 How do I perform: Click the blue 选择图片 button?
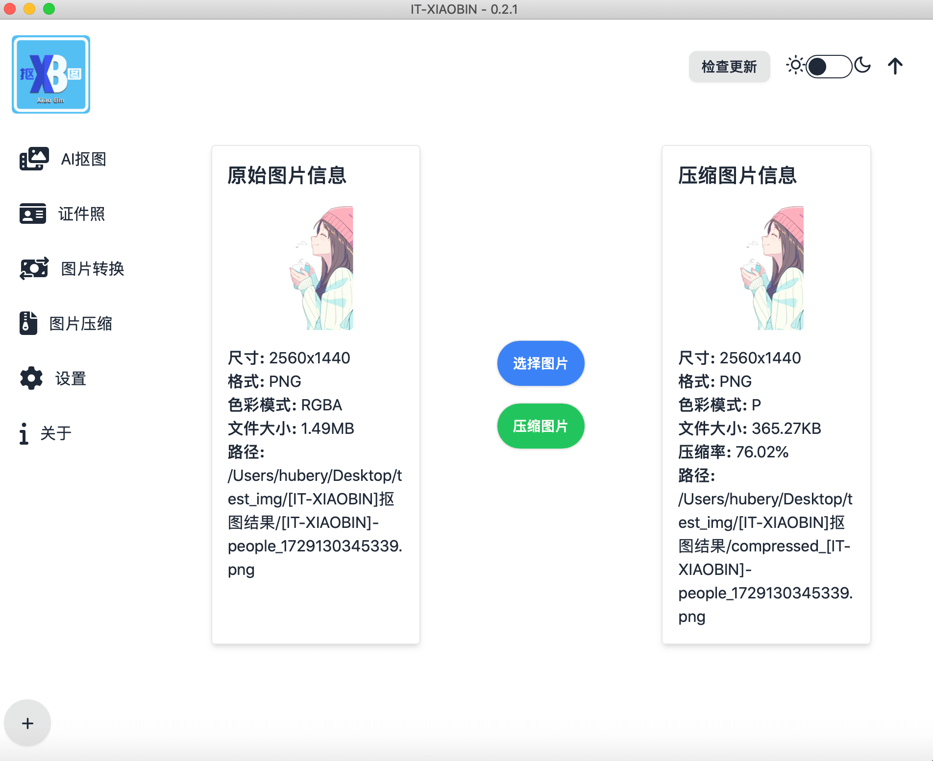(540, 363)
